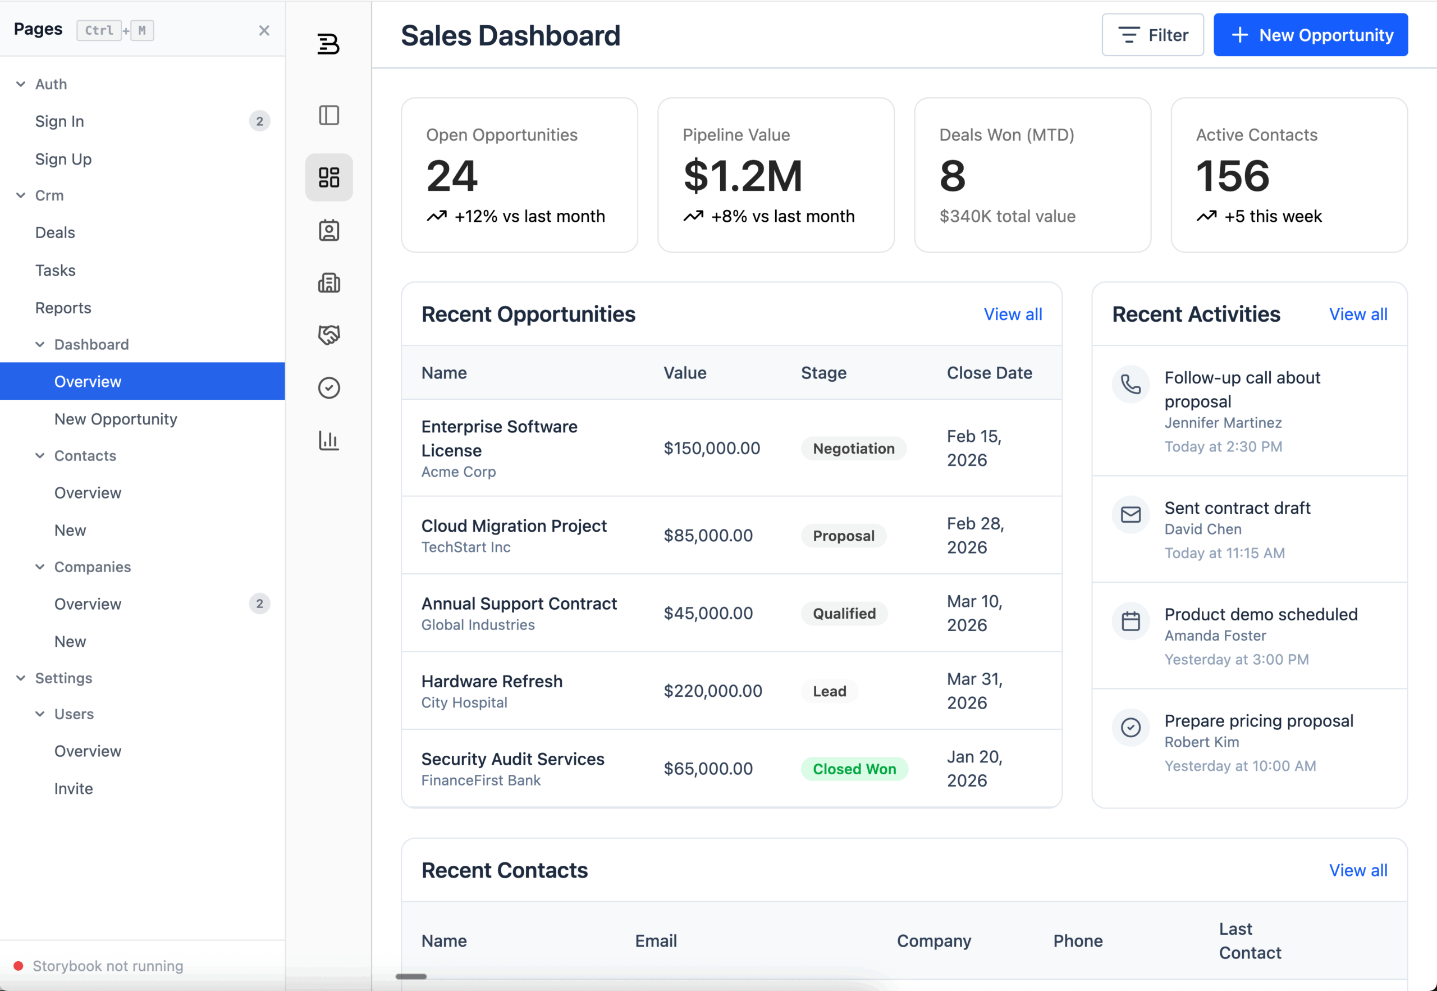
Task: Select the Invite page under Users
Action: (73, 788)
